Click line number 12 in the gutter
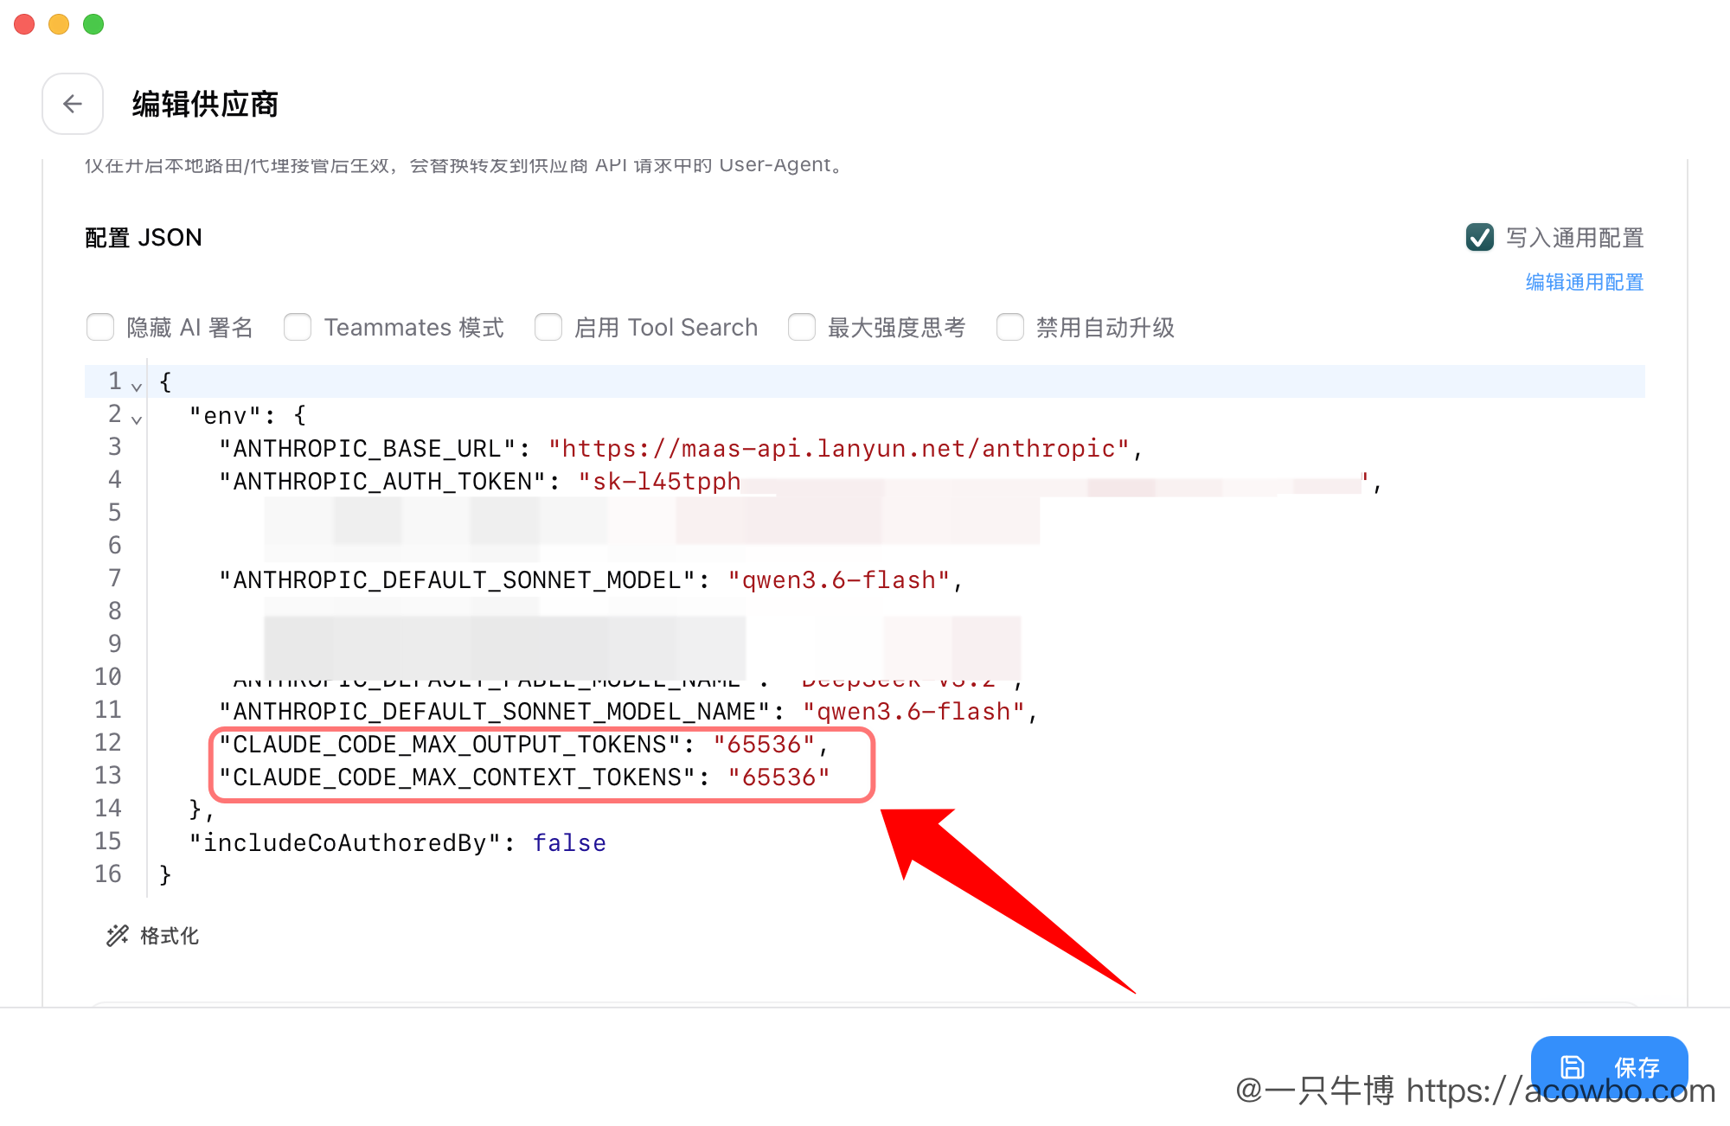The width and height of the screenshot is (1730, 1126). pyautogui.click(x=108, y=742)
